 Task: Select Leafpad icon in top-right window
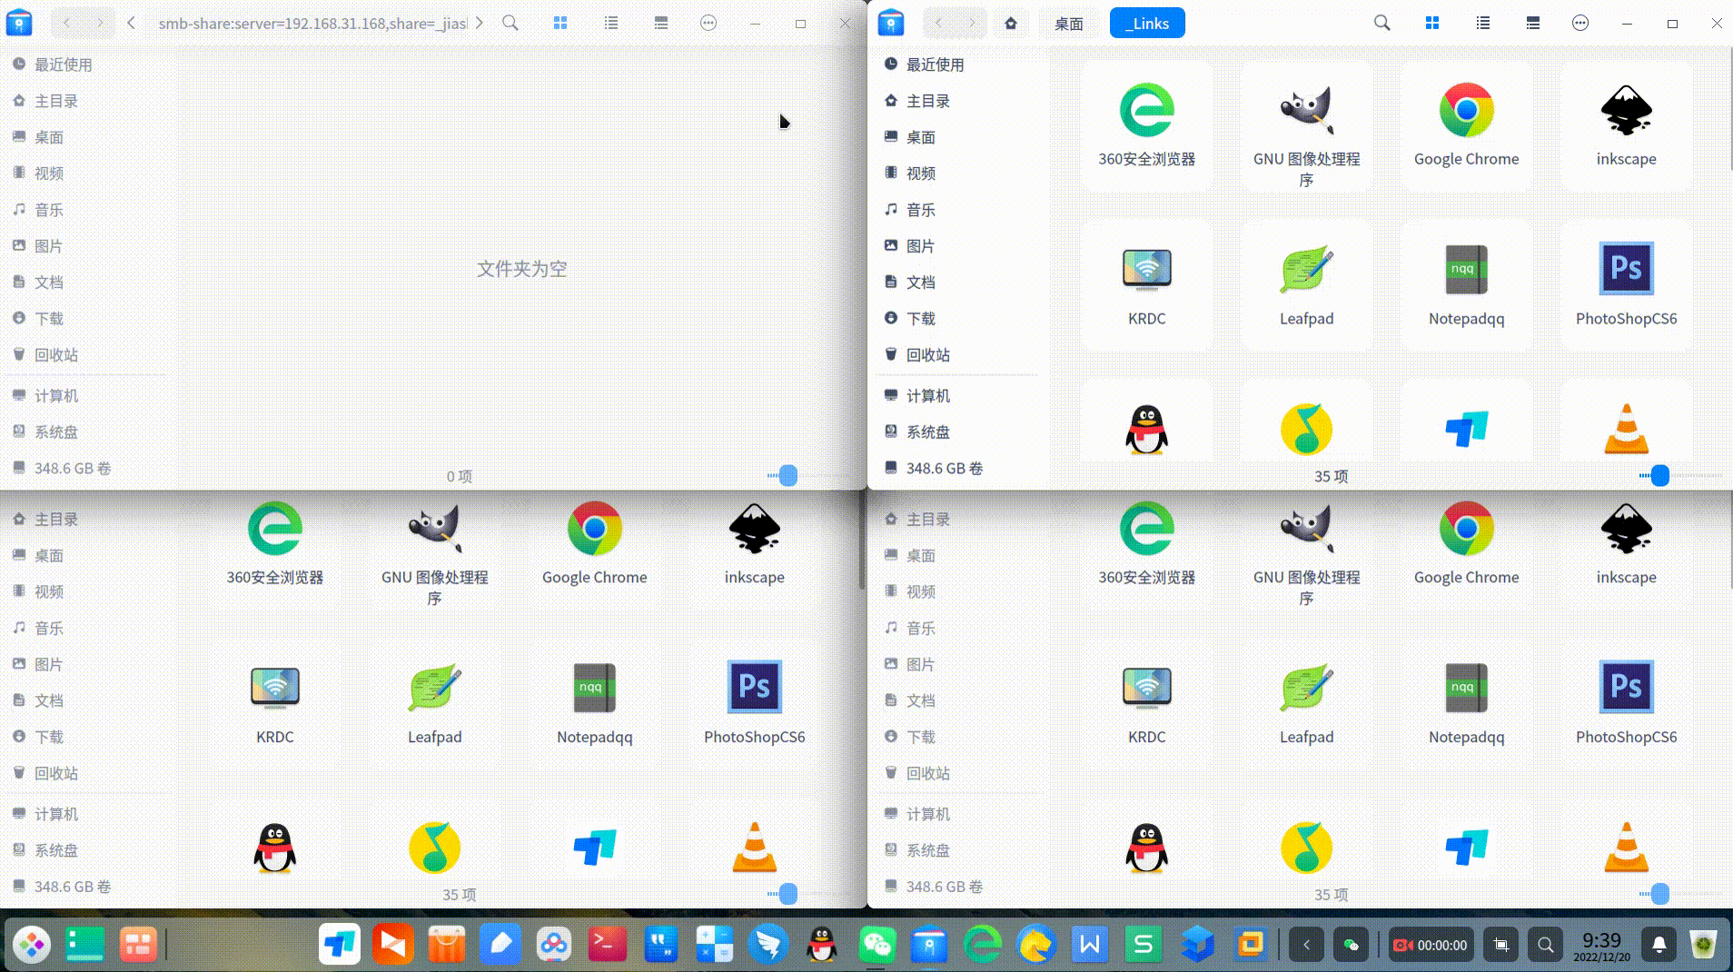pyautogui.click(x=1306, y=269)
